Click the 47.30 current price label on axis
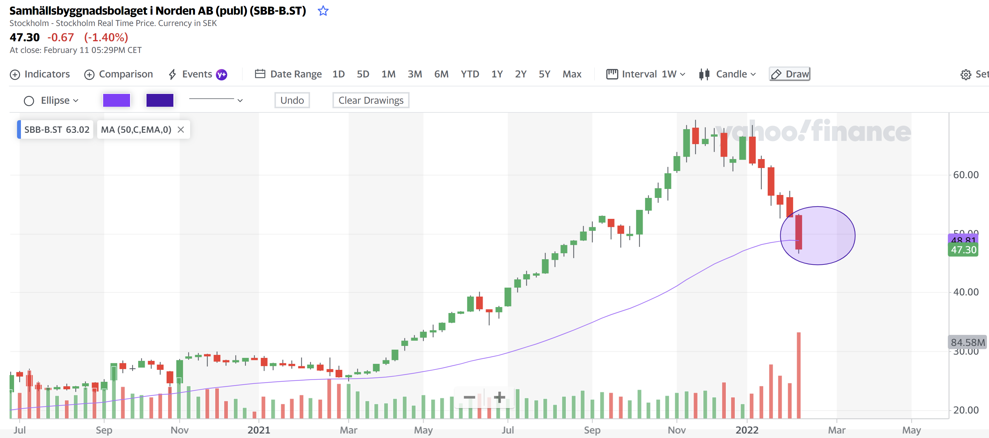Screen dimensions: 989x438 click(963, 250)
